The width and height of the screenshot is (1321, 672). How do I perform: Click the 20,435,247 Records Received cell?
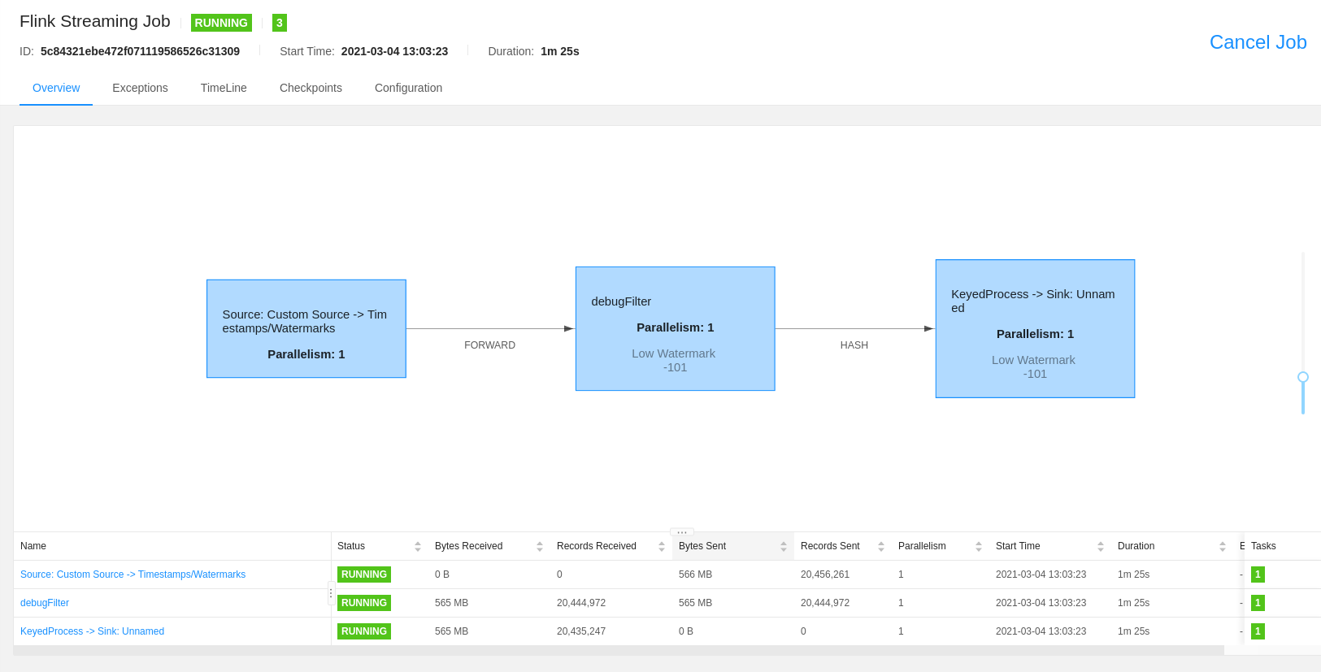tap(581, 631)
